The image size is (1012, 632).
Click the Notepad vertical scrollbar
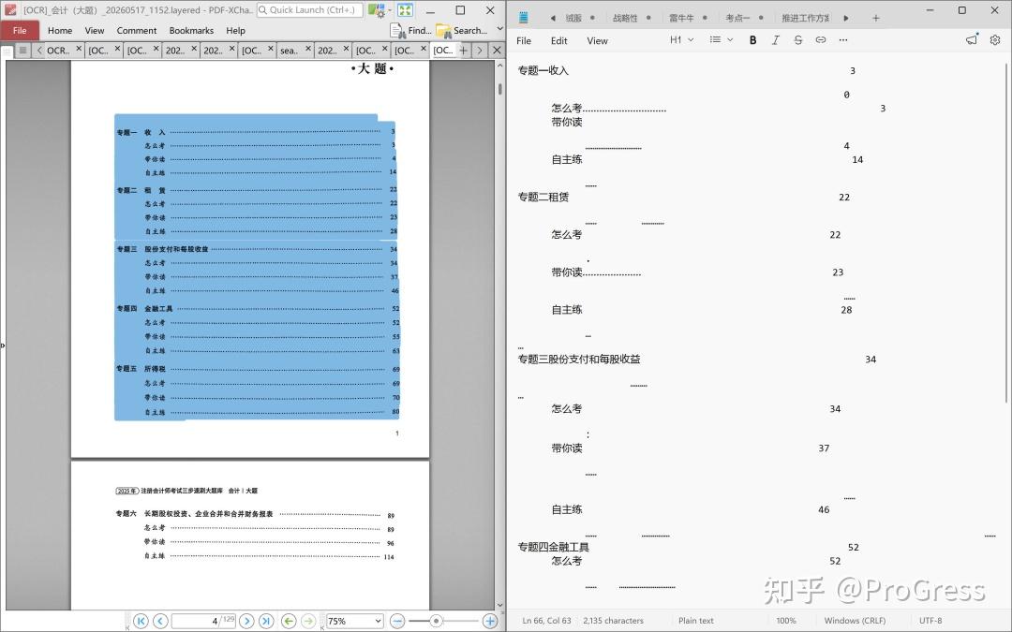(1006, 233)
